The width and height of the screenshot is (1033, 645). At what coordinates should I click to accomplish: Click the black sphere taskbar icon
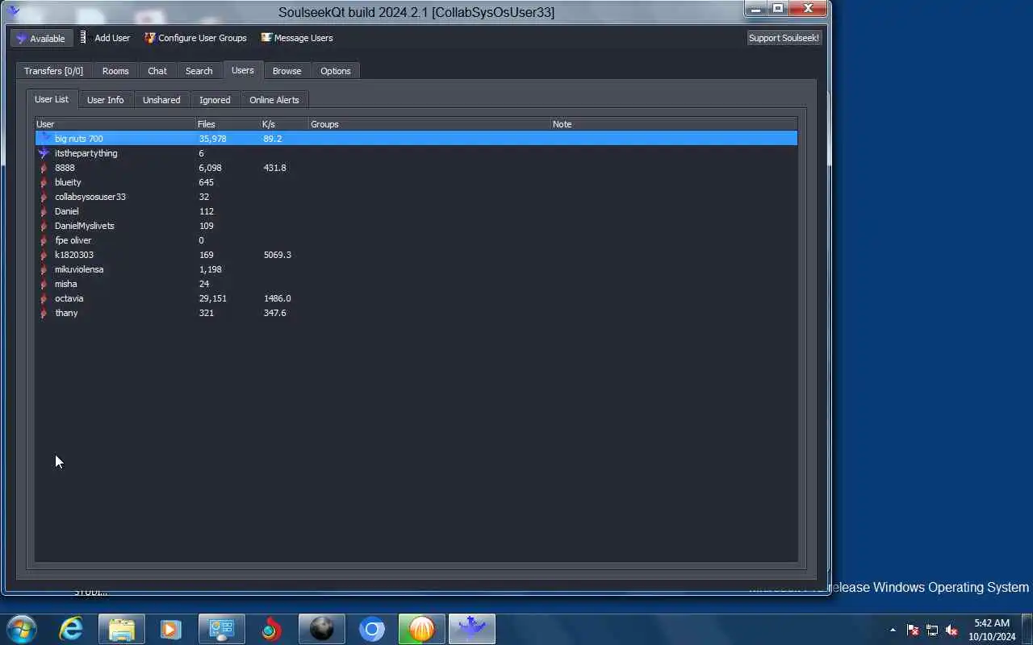(322, 629)
